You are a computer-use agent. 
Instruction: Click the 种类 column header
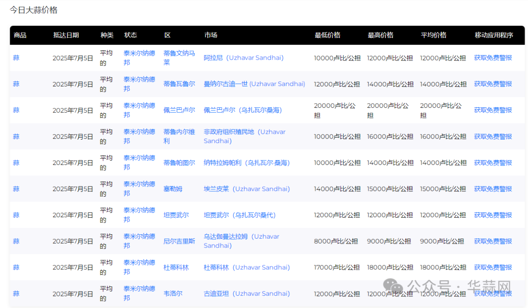coord(107,35)
